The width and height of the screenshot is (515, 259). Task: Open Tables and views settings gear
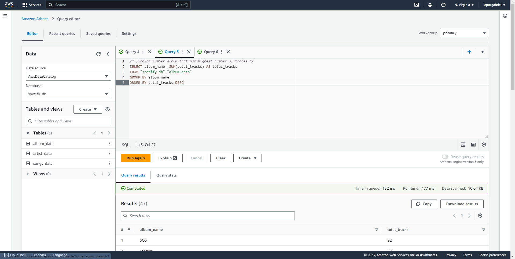click(x=108, y=109)
